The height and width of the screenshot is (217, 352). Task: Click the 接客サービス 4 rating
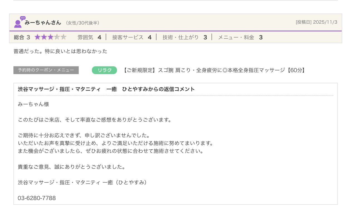132,37
